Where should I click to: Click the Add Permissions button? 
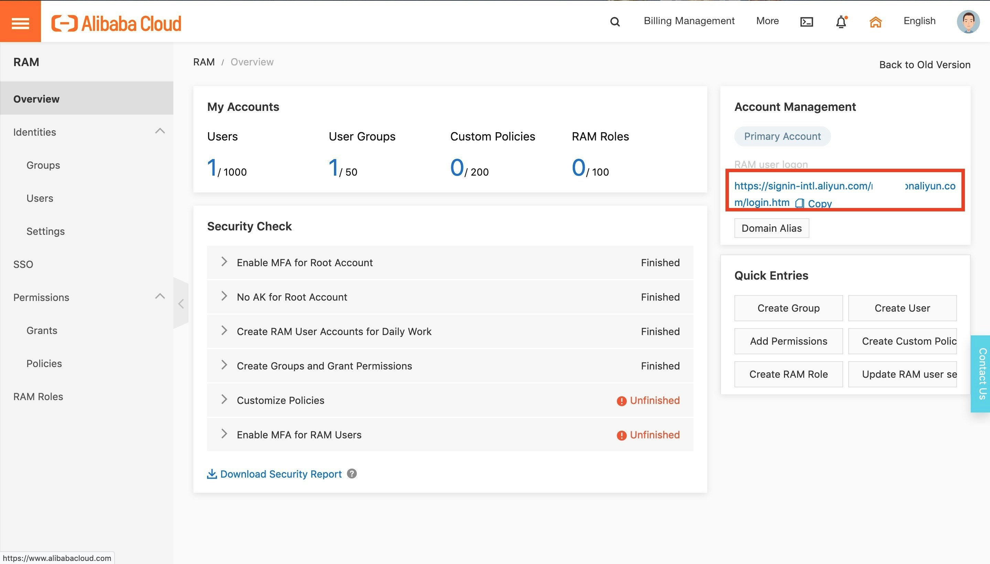788,341
